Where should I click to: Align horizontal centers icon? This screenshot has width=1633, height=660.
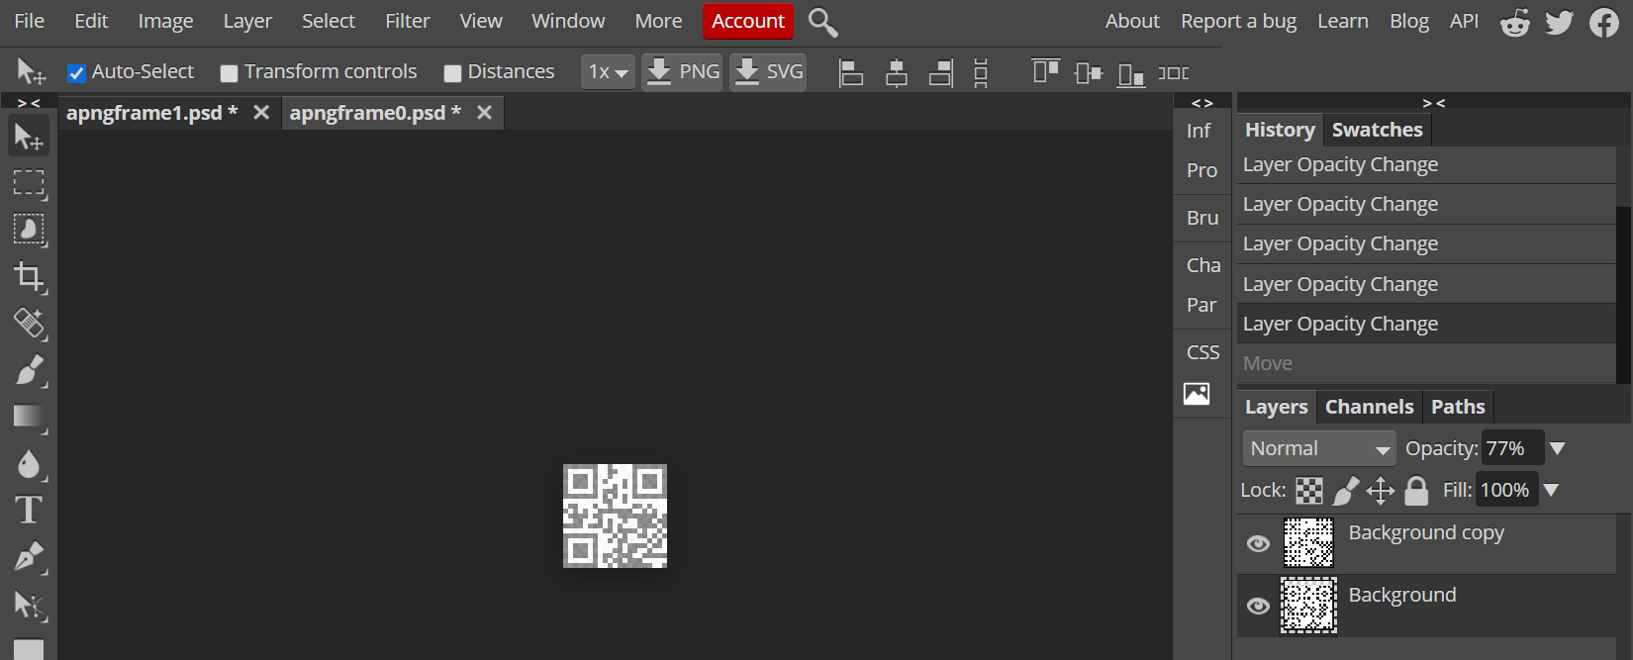[897, 72]
